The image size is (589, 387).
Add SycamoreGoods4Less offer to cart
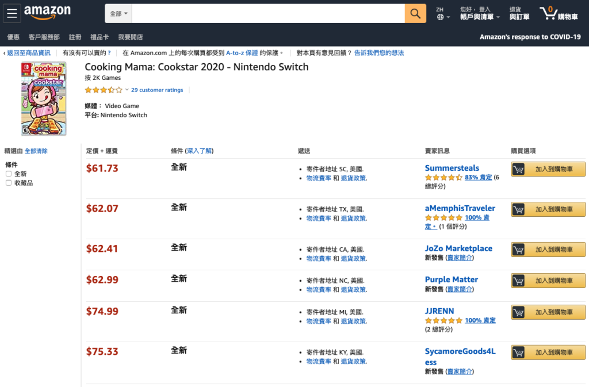pos(548,352)
